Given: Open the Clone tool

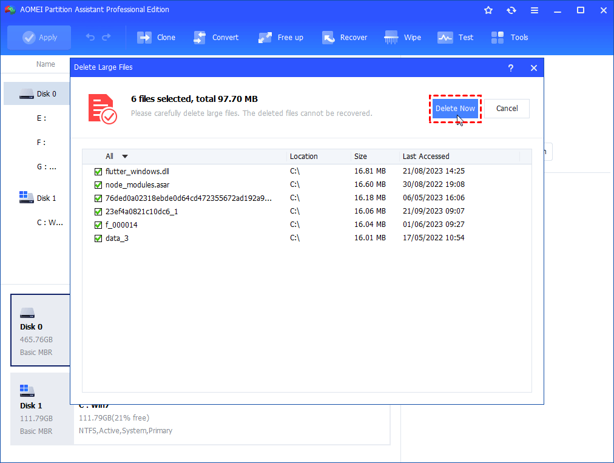Looking at the screenshot, I should tap(157, 38).
